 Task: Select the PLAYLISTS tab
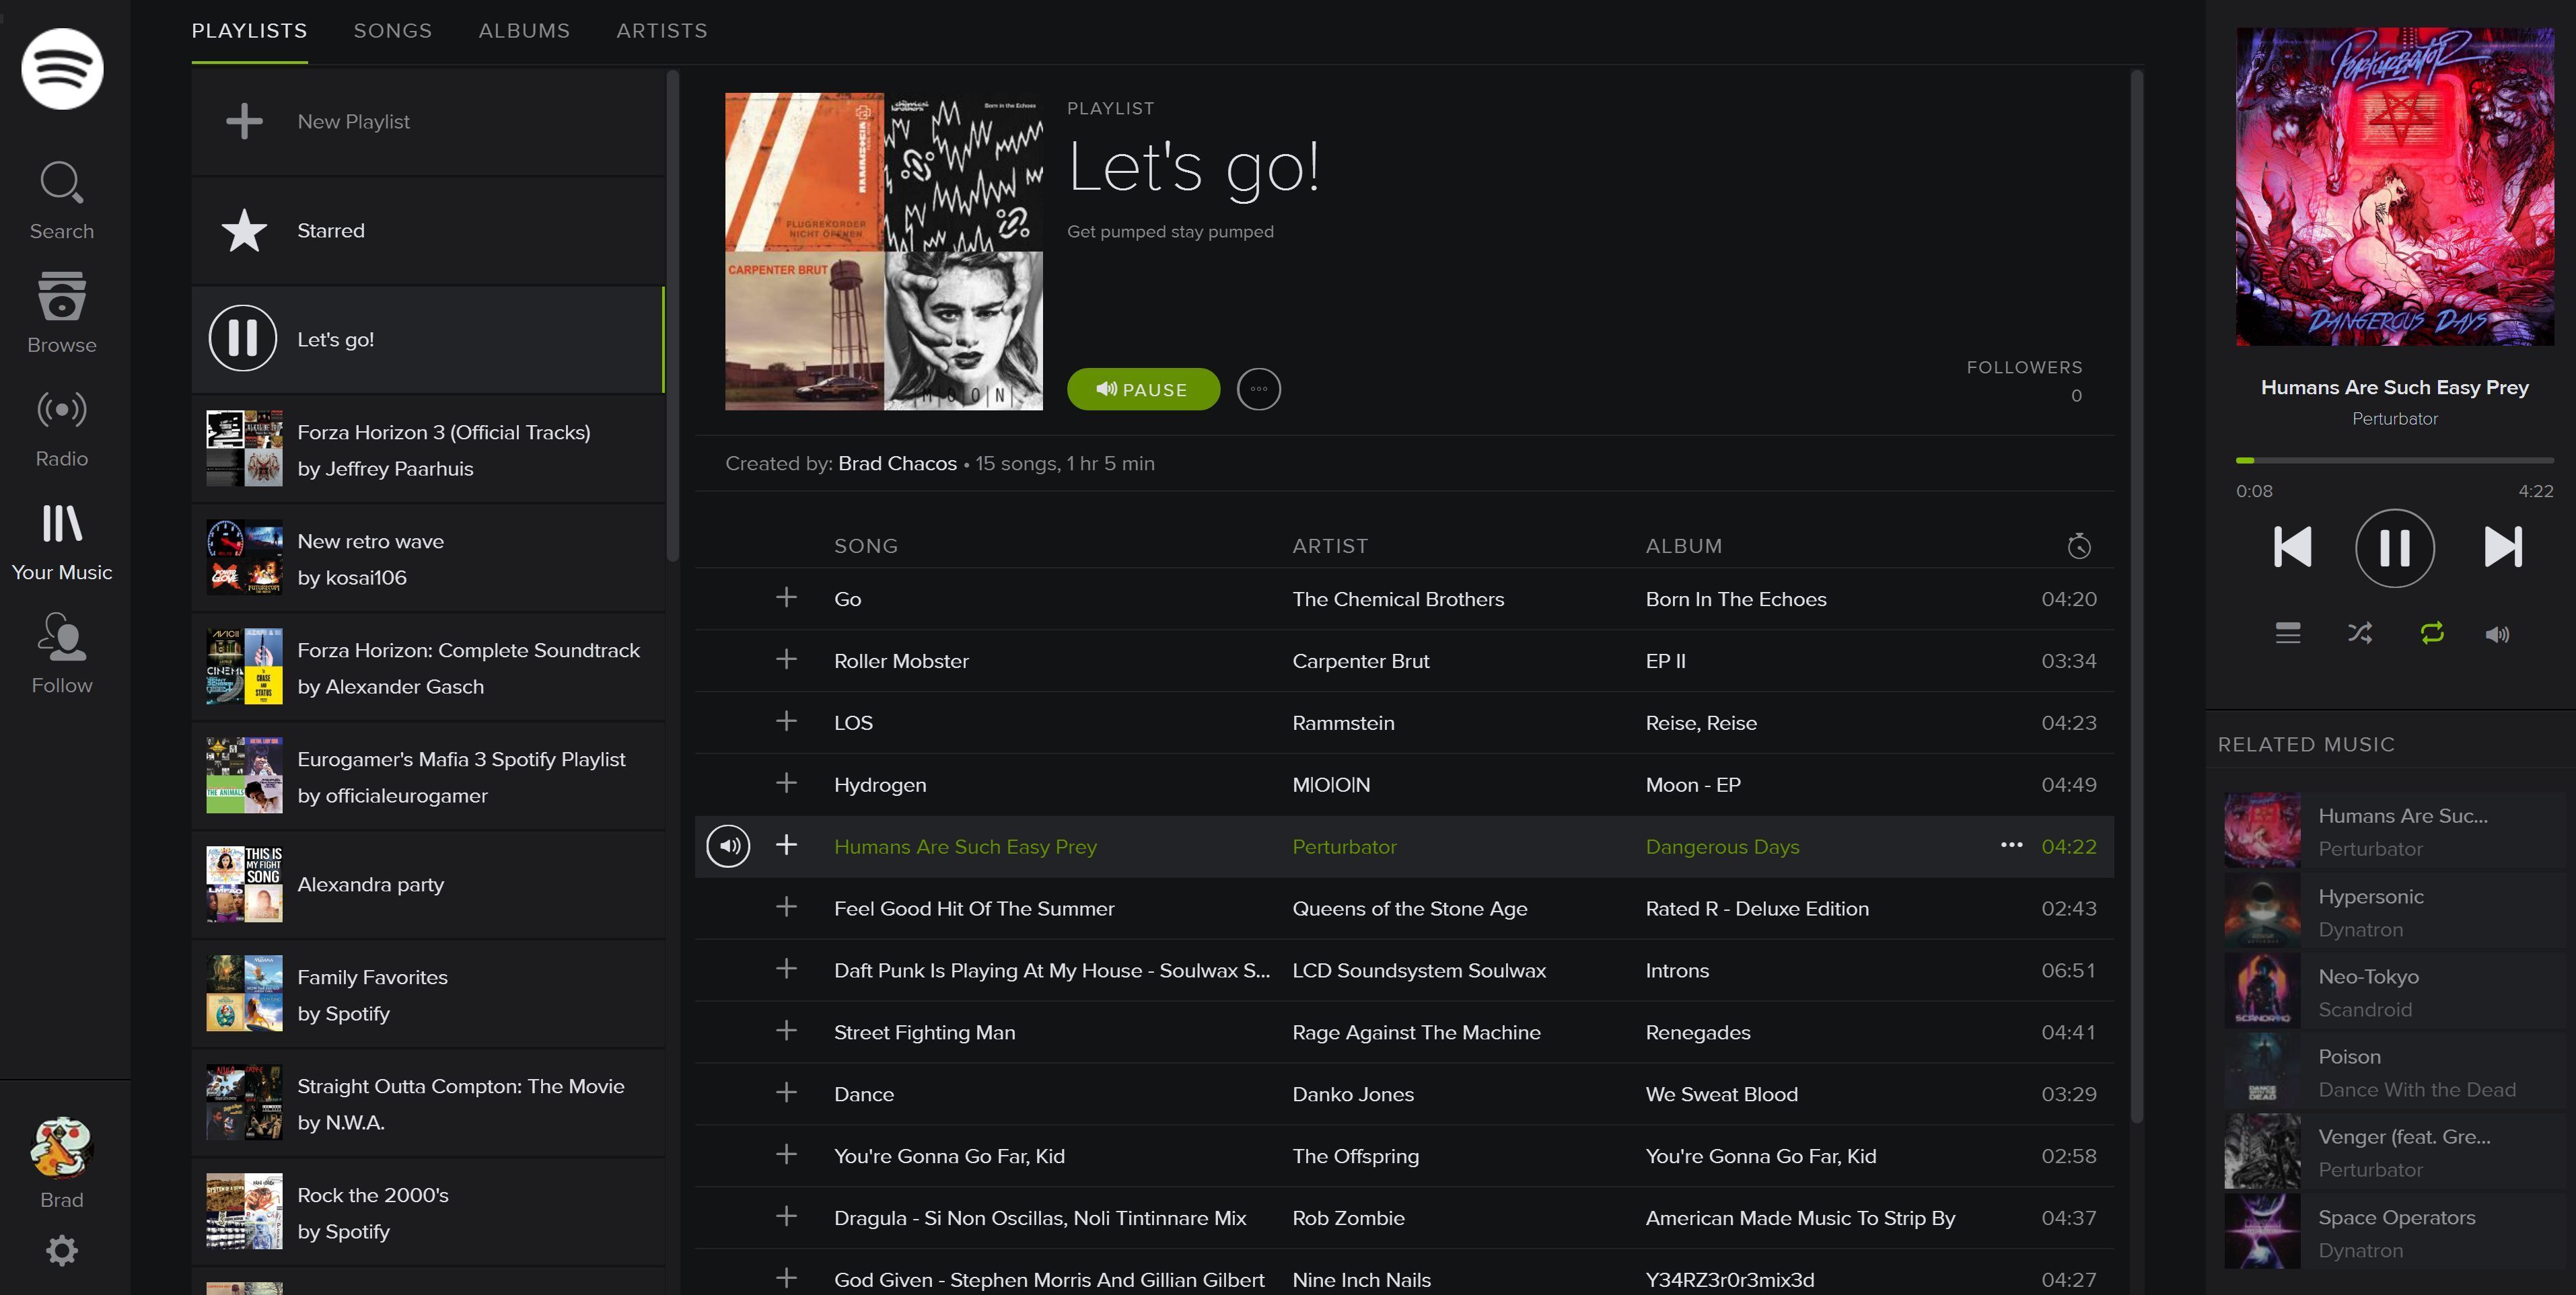(250, 30)
